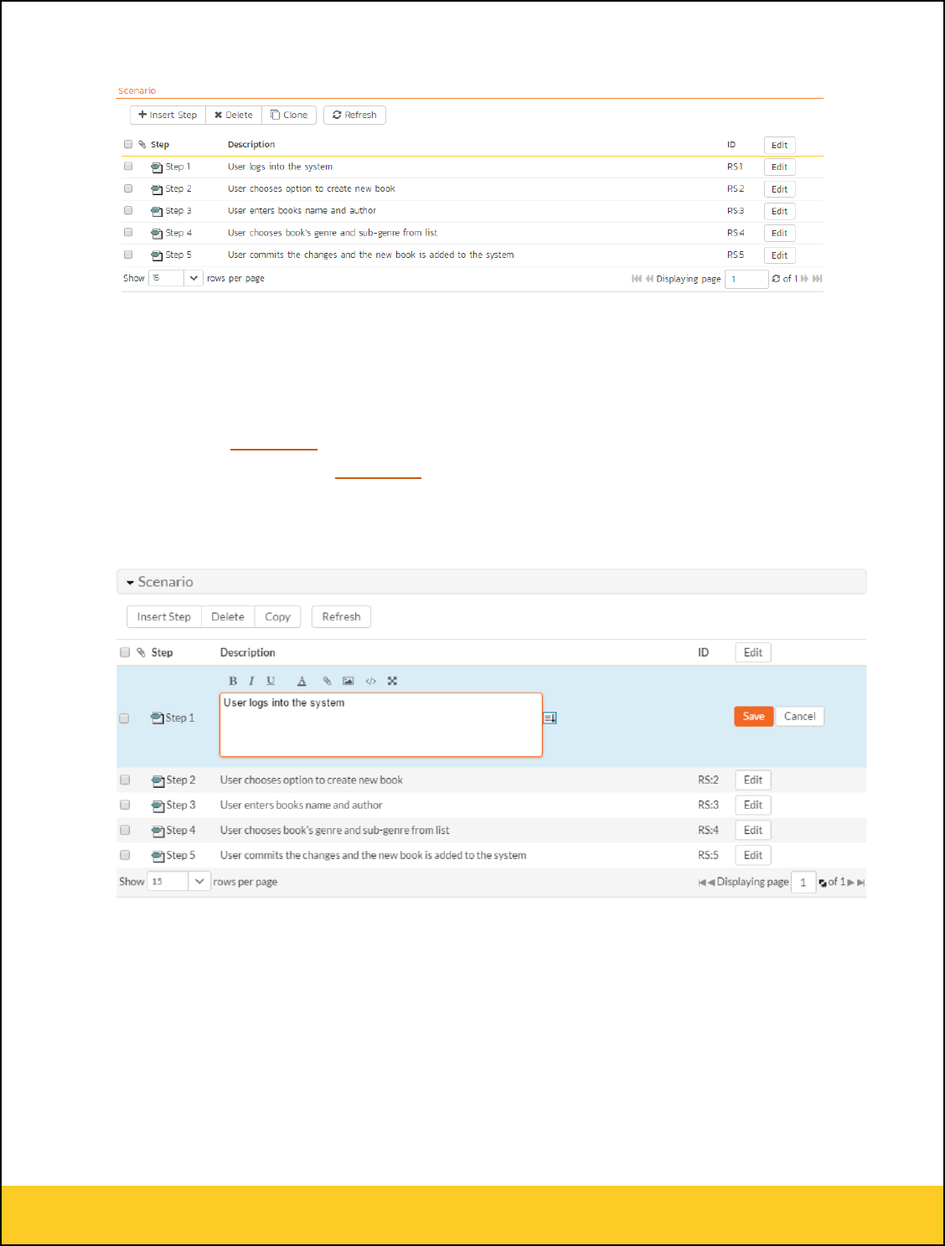
Task: Save the Step 1 description edit
Action: pyautogui.click(x=753, y=716)
